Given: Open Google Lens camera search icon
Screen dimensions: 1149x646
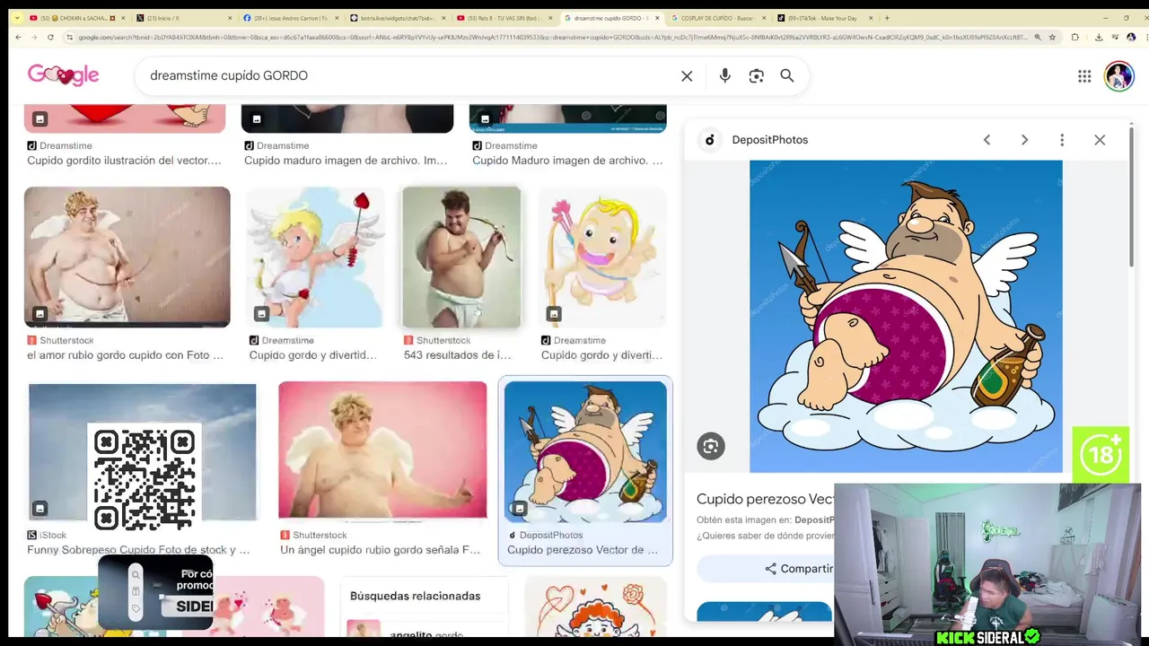Looking at the screenshot, I should pos(756,76).
